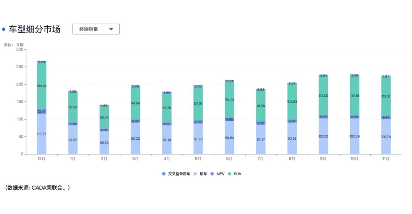Click the MPV legend dot icon

(212, 174)
